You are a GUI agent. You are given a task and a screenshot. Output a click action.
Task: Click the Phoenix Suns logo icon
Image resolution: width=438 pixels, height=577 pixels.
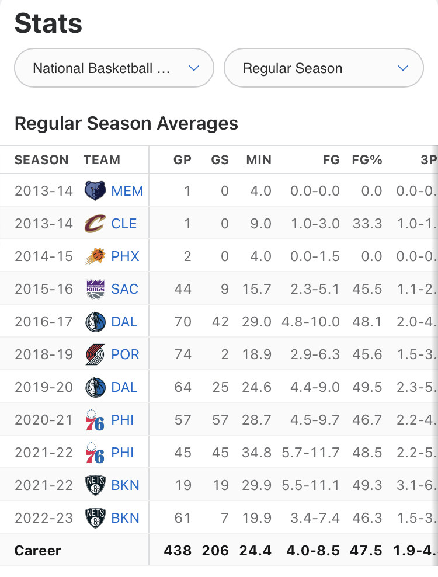(95, 256)
